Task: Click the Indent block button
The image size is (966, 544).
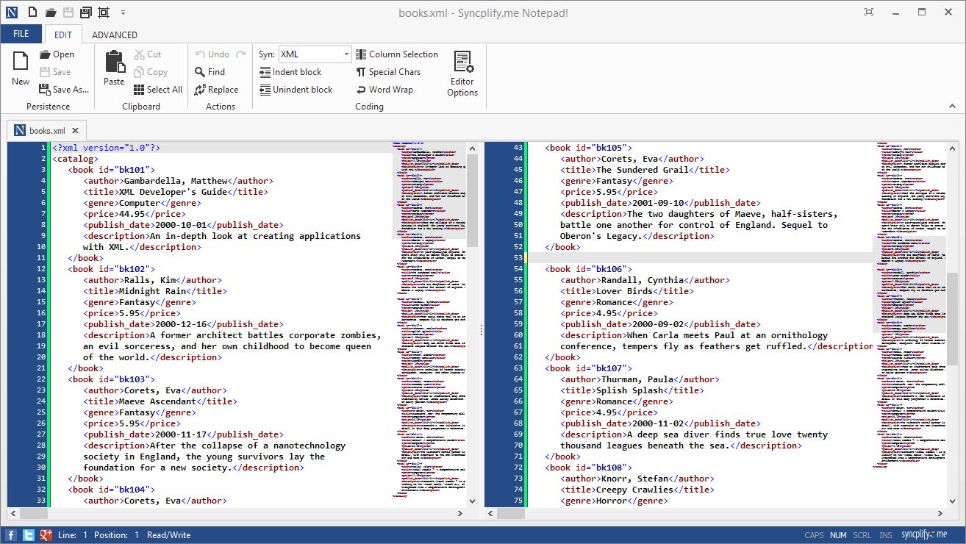Action: coord(292,71)
